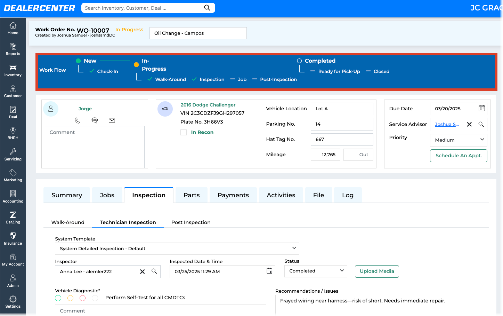Expand the Priority Medium dropdown
Screen dimensions: 503x316
459,140
